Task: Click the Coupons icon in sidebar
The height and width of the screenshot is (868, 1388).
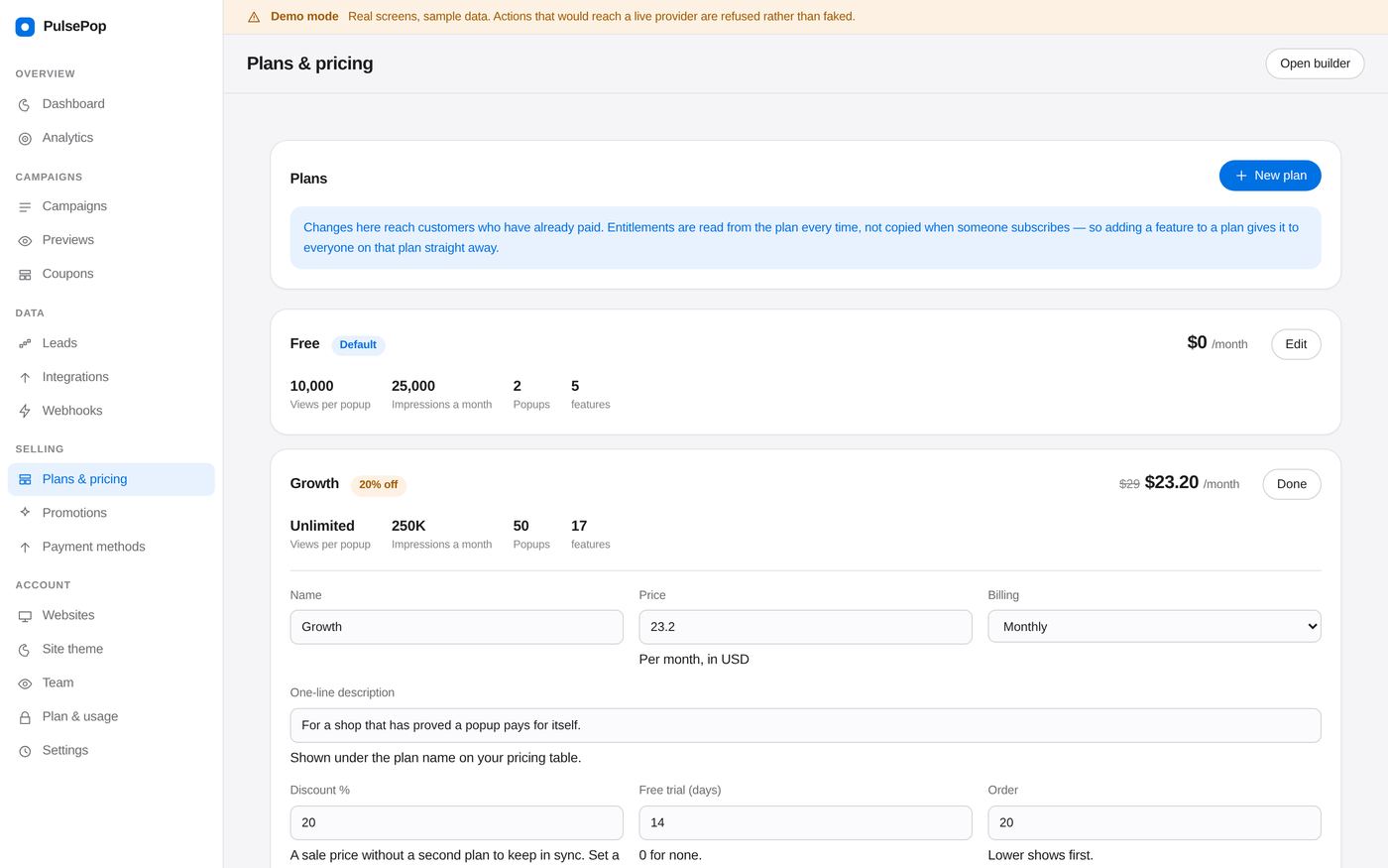Action: tap(25, 275)
